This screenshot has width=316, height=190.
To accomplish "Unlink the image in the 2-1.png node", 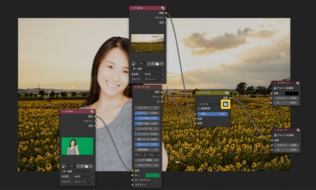I will [91, 166].
